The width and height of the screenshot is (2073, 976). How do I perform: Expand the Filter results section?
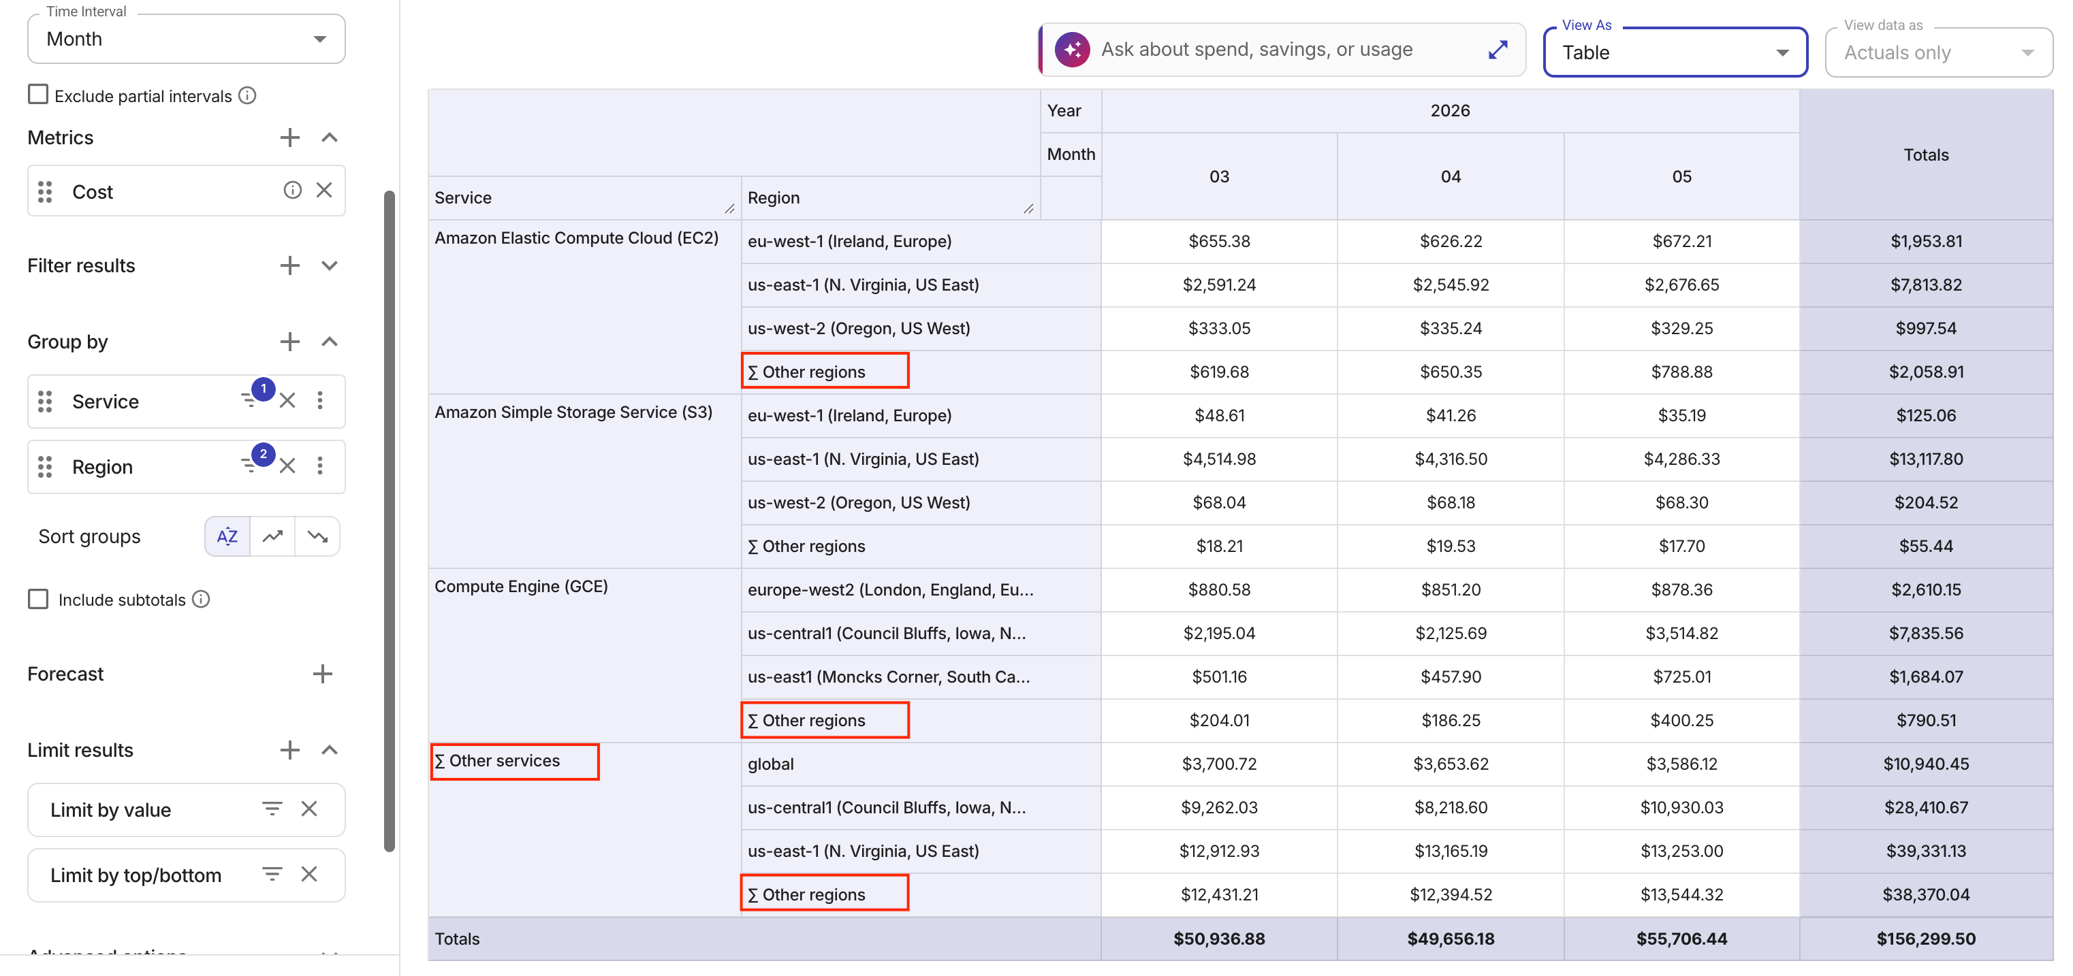329,265
